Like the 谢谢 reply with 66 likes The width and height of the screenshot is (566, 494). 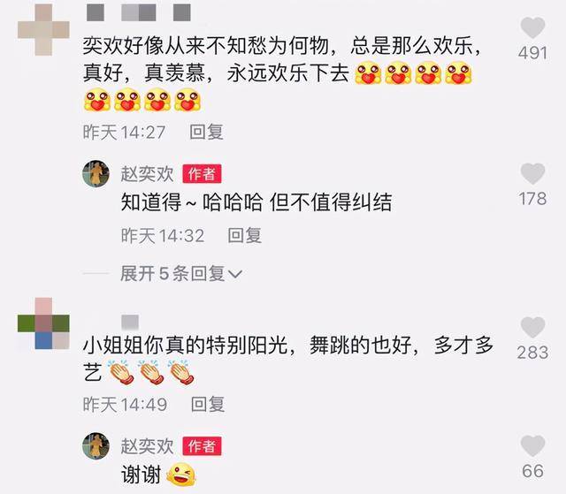click(x=532, y=445)
